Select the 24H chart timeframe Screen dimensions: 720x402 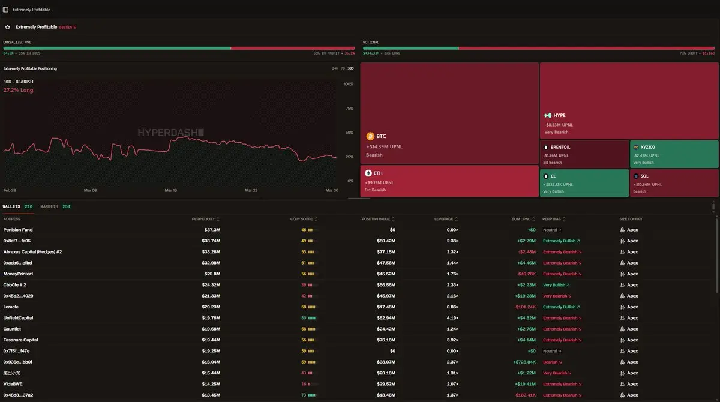tap(335, 68)
